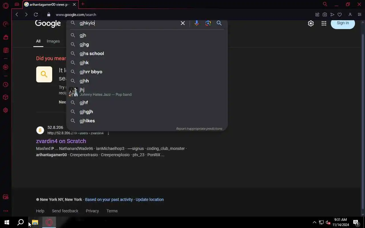The image size is (365, 228).
Task: Click the page scrollbar down arrow
Action: [x=363, y=214]
